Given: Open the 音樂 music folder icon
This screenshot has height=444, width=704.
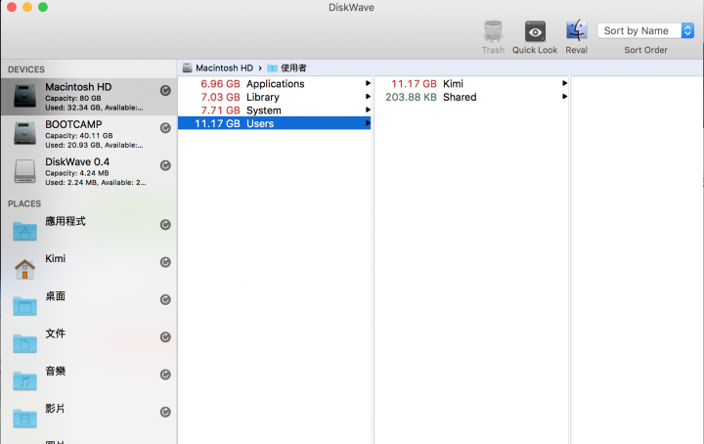Looking at the screenshot, I should click(x=24, y=381).
